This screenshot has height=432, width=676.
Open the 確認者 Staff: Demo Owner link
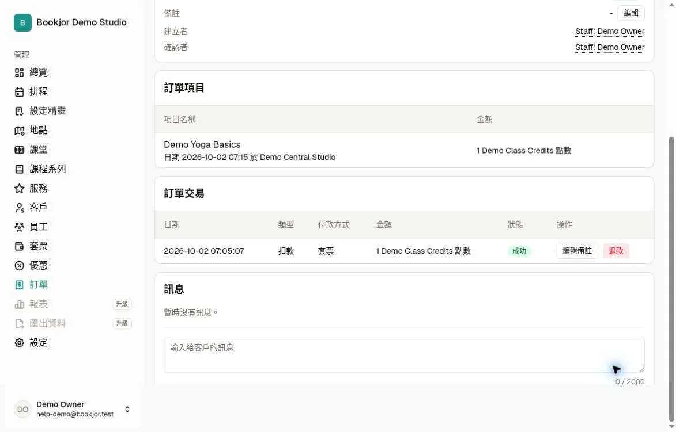pyautogui.click(x=610, y=47)
